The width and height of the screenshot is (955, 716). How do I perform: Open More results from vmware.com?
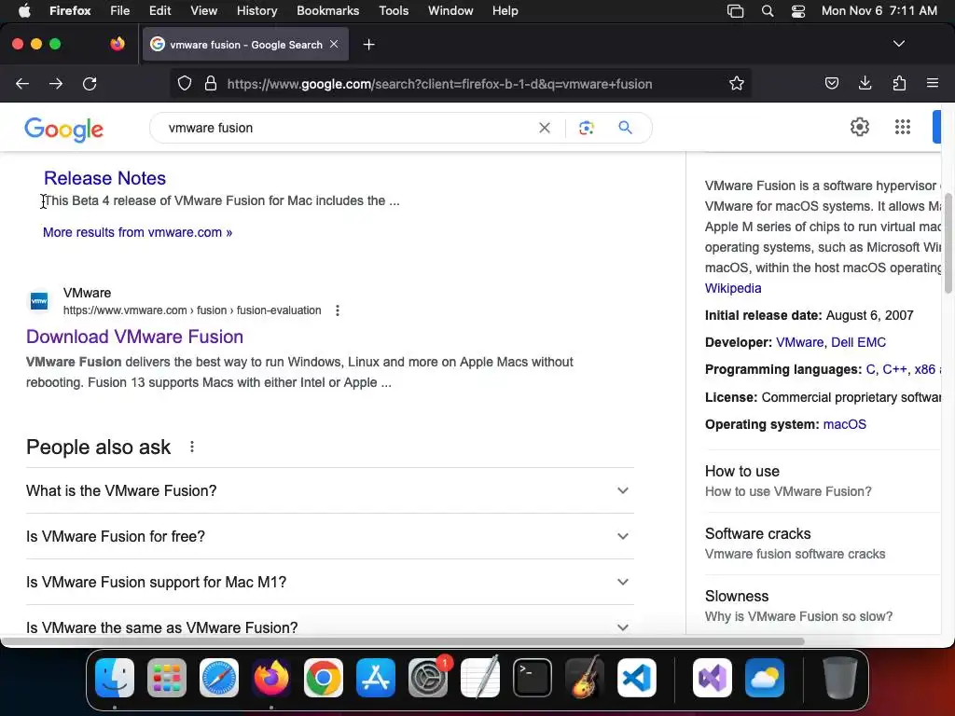pyautogui.click(x=137, y=232)
